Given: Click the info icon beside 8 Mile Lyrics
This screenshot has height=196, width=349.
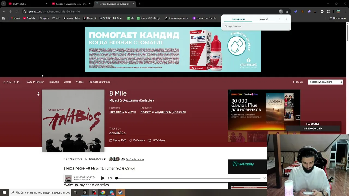Looking at the screenshot, I should [x=65, y=159].
